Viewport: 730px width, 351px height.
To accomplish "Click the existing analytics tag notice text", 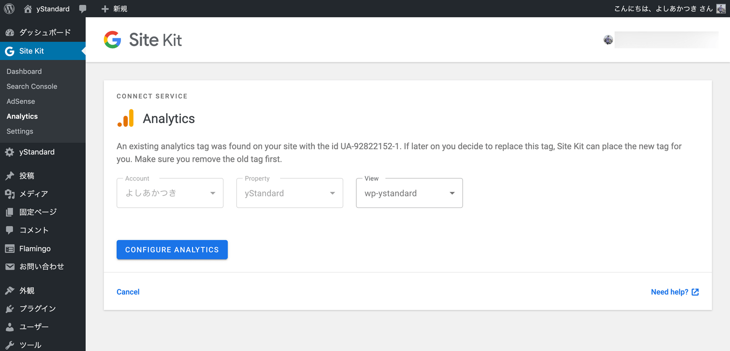I will point(399,153).
